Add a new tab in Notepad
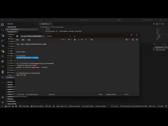The height and width of the screenshot is (126, 168). point(75,36)
